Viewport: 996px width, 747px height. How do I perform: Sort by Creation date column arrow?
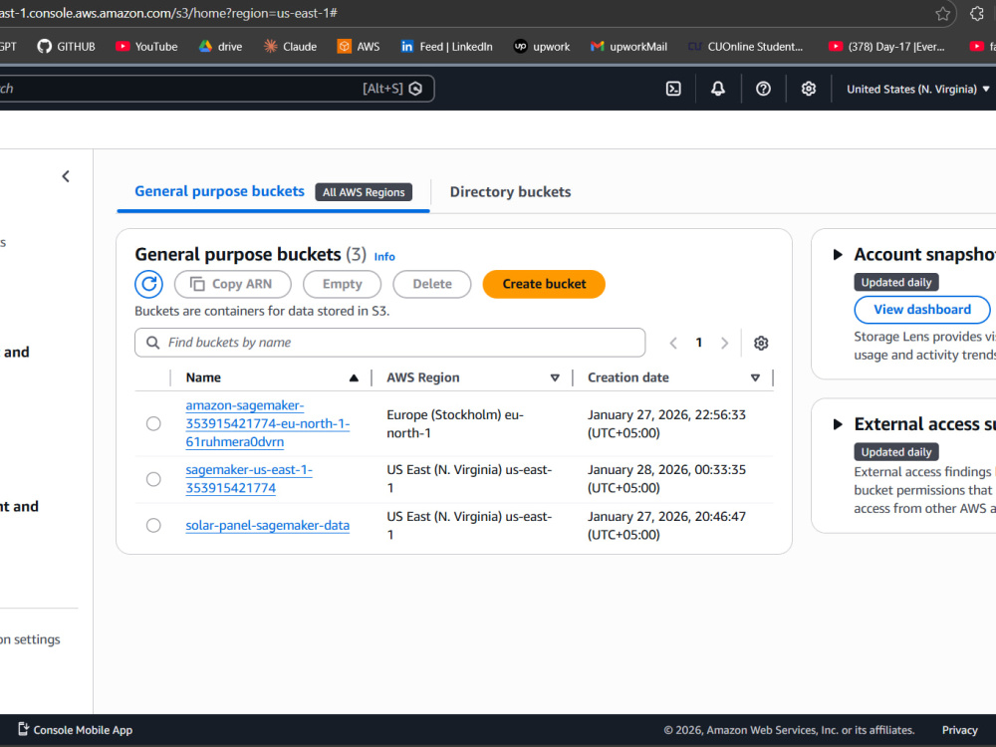click(755, 377)
